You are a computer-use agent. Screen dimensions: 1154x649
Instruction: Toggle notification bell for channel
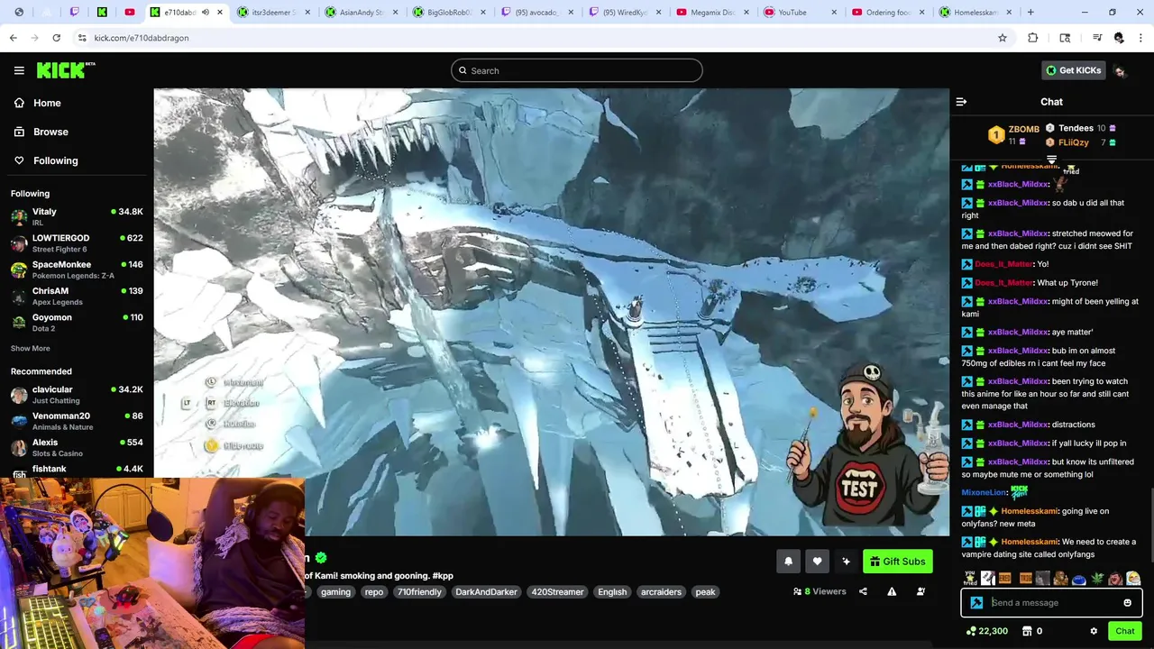point(788,562)
